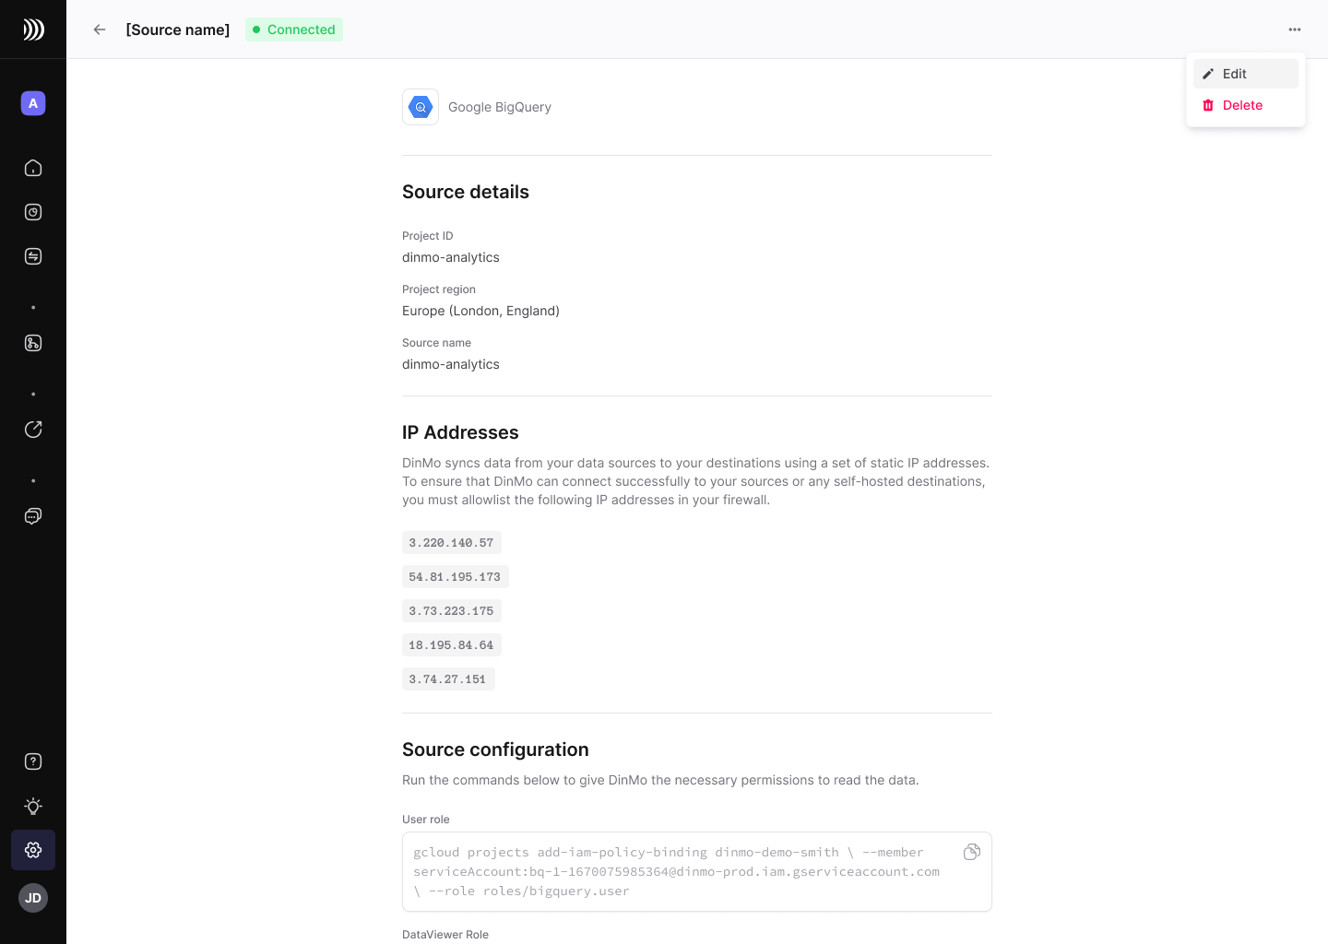This screenshot has width=1328, height=944.
Task: Open the sync arrows sidebar icon
Action: coord(33,256)
